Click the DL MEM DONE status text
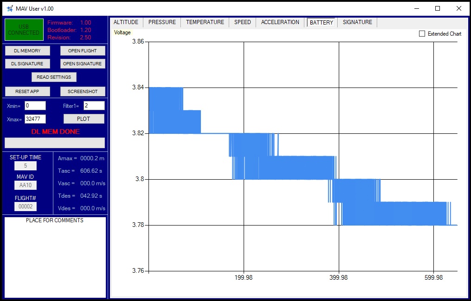Image resolution: width=471 pixels, height=301 pixels. pyautogui.click(x=56, y=132)
